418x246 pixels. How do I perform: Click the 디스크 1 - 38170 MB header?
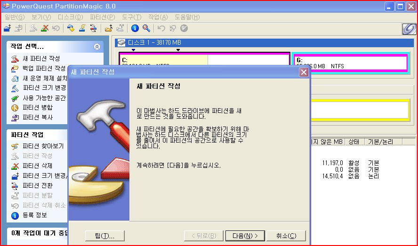pyautogui.click(x=265, y=43)
